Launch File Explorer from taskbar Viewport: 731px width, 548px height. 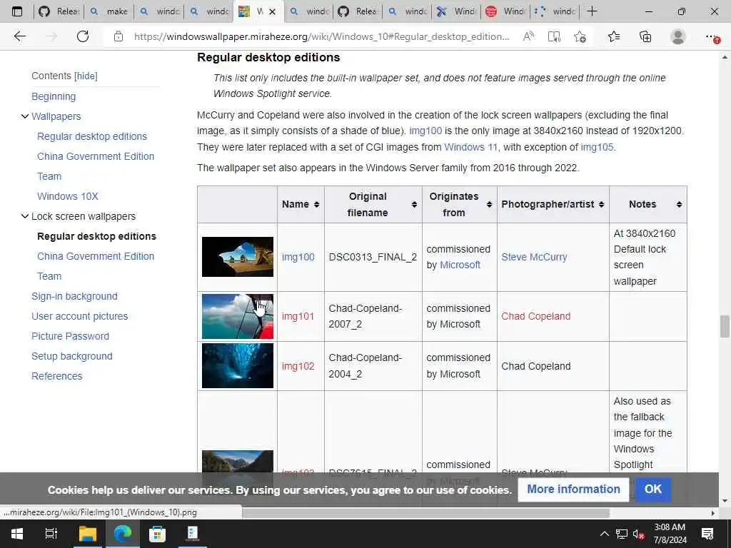click(87, 534)
